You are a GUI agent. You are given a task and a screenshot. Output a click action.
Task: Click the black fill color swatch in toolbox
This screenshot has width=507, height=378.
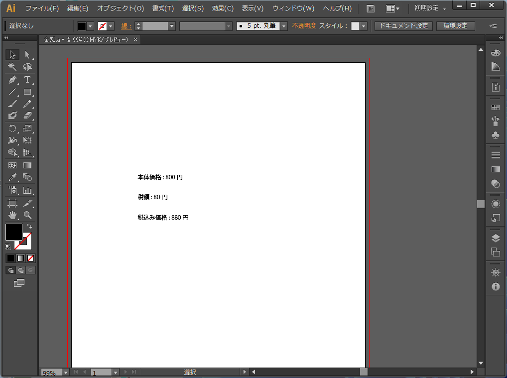tap(13, 232)
